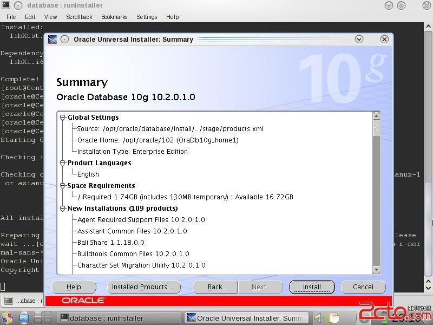The width and height of the screenshot is (433, 325).
Task: Start installation with the Install button
Action: 312,287
